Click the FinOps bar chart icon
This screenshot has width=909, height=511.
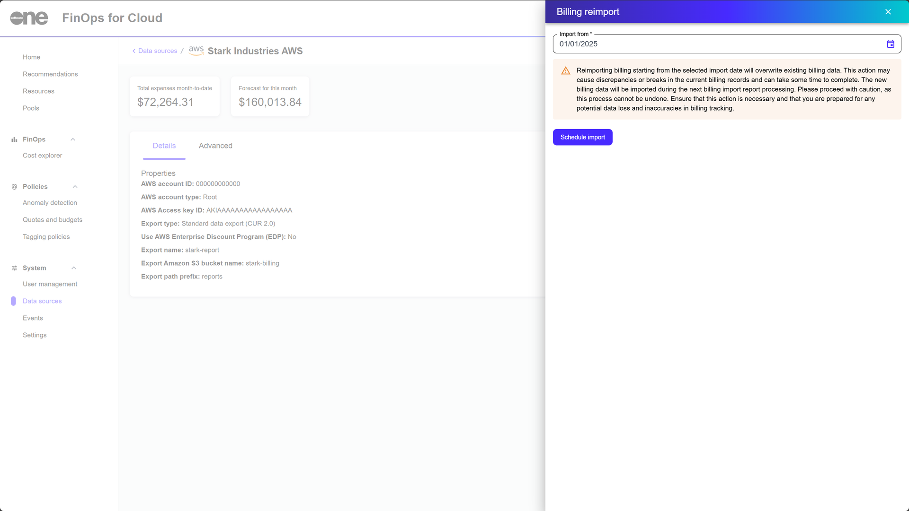click(x=14, y=139)
